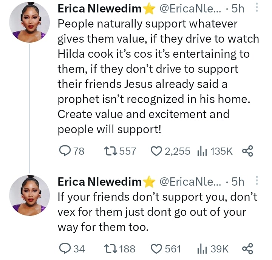Image resolution: width=272 pixels, height=260 pixels.
Task: View analytics showing 39K views
Action: pyautogui.click(x=201, y=249)
